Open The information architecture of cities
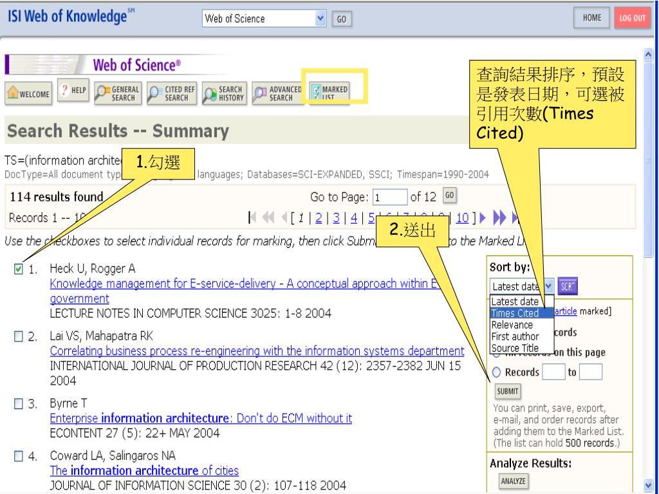 [144, 470]
